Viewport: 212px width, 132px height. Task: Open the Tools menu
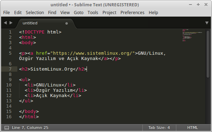[93, 13]
